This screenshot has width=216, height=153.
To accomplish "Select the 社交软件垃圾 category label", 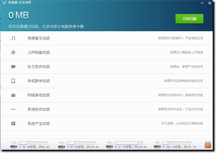I will 39,67.
